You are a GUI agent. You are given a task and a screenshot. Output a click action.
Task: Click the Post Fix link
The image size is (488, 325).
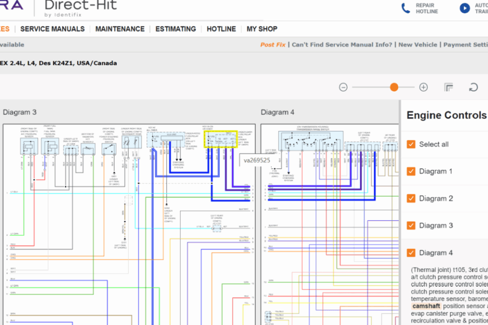[x=273, y=45]
